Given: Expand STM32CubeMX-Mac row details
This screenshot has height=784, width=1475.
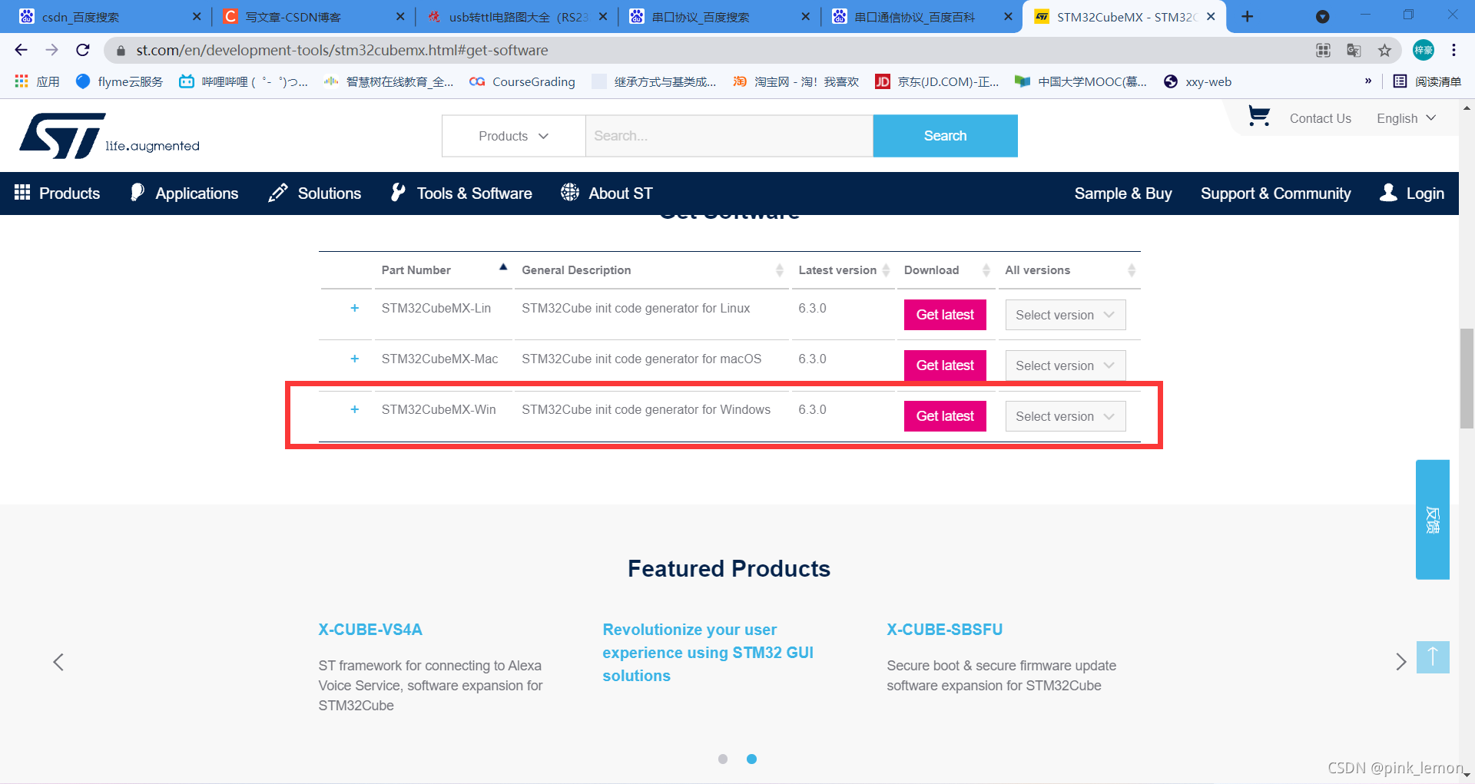Looking at the screenshot, I should point(354,359).
